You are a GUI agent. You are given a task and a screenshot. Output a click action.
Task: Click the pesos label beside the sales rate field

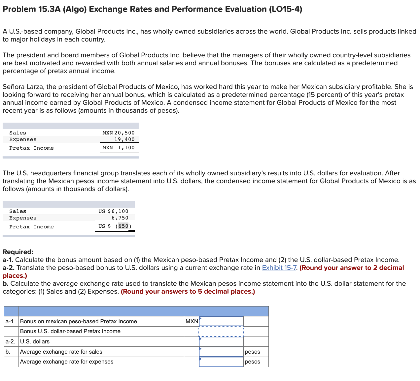252,352
